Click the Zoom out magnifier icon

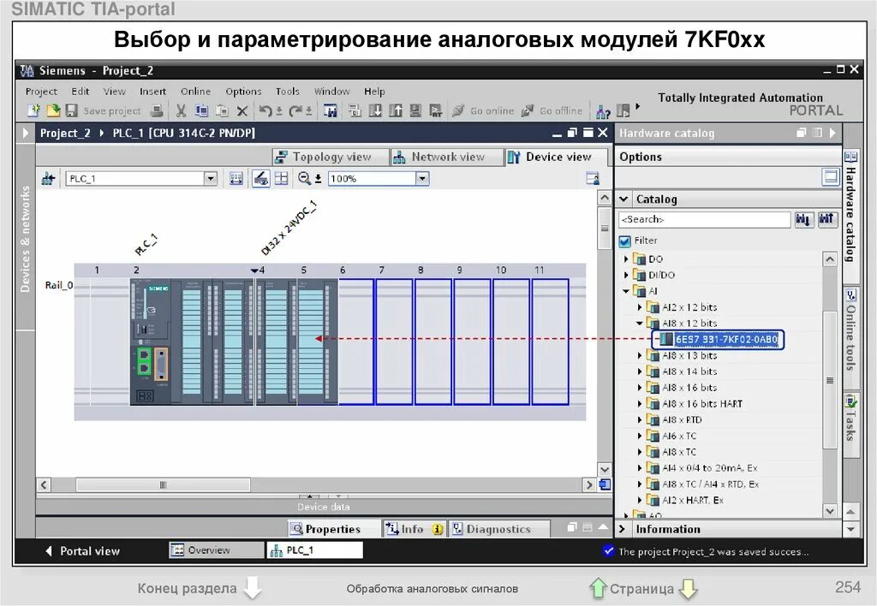pyautogui.click(x=304, y=178)
